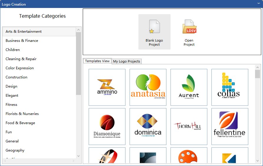This screenshot has width=263, height=166.
Task: Select the Color Expression category
Action: [39, 68]
